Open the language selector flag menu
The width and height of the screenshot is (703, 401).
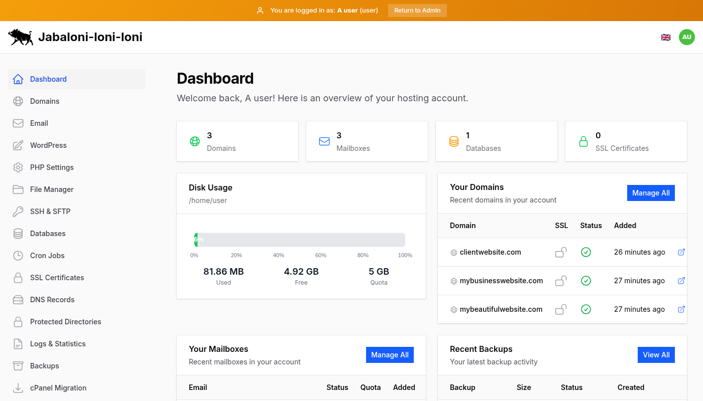(665, 37)
